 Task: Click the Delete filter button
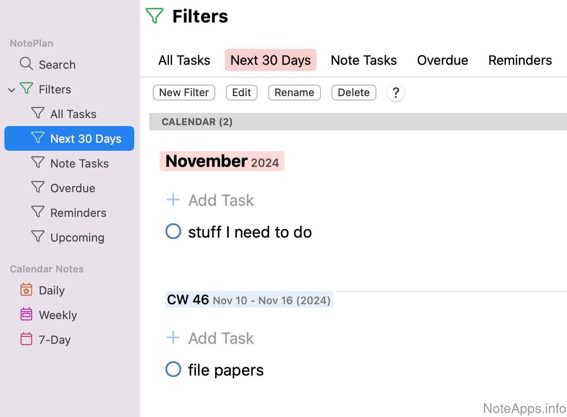pos(353,93)
